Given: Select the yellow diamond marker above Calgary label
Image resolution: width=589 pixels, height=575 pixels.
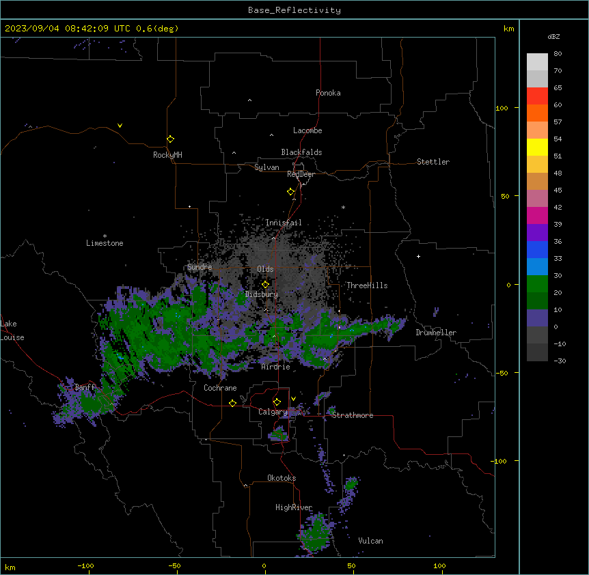Looking at the screenshot, I should click(277, 402).
